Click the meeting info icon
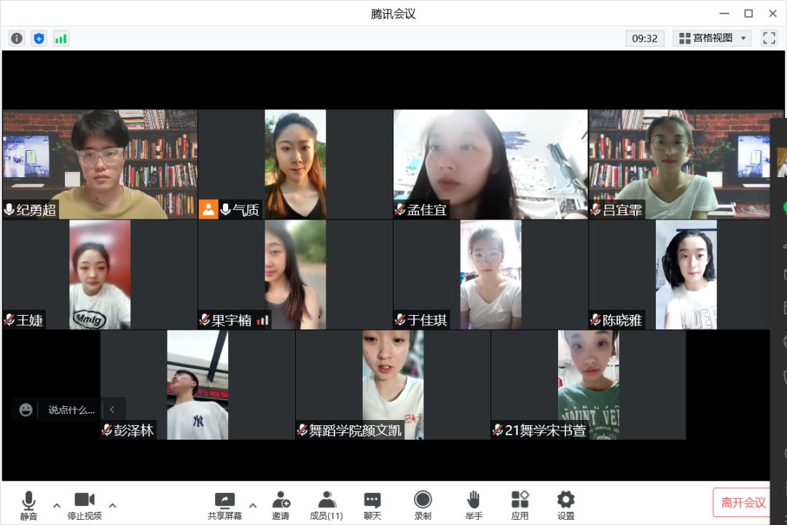Viewport: 787px width, 525px height. (16, 39)
